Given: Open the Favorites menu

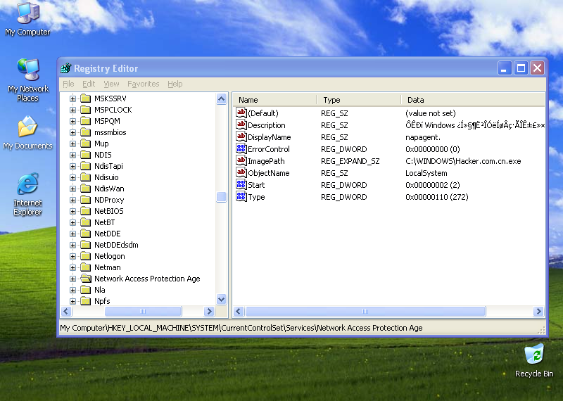Looking at the screenshot, I should (x=144, y=84).
